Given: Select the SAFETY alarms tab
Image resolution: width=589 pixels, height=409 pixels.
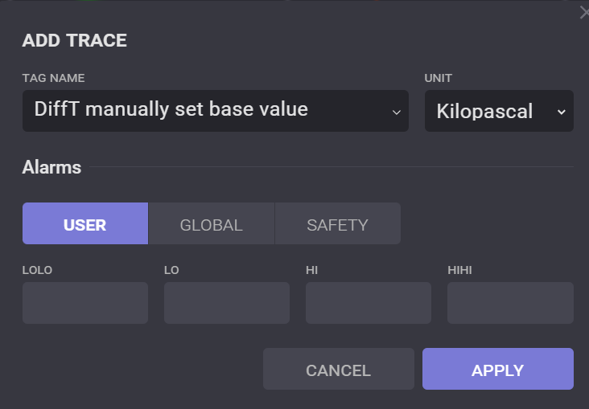Looking at the screenshot, I should pos(337,224).
